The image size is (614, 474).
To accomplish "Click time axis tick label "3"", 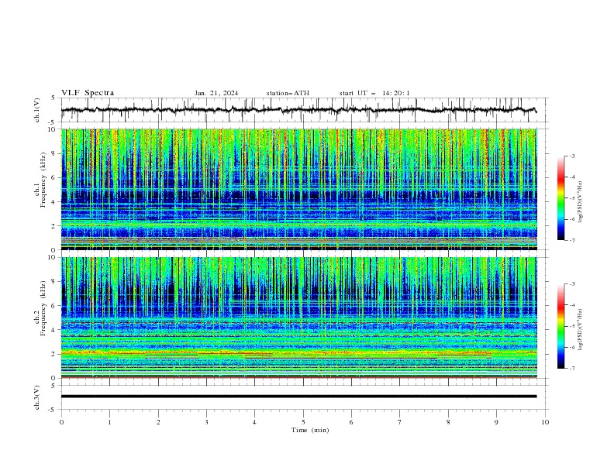I will point(206,422).
